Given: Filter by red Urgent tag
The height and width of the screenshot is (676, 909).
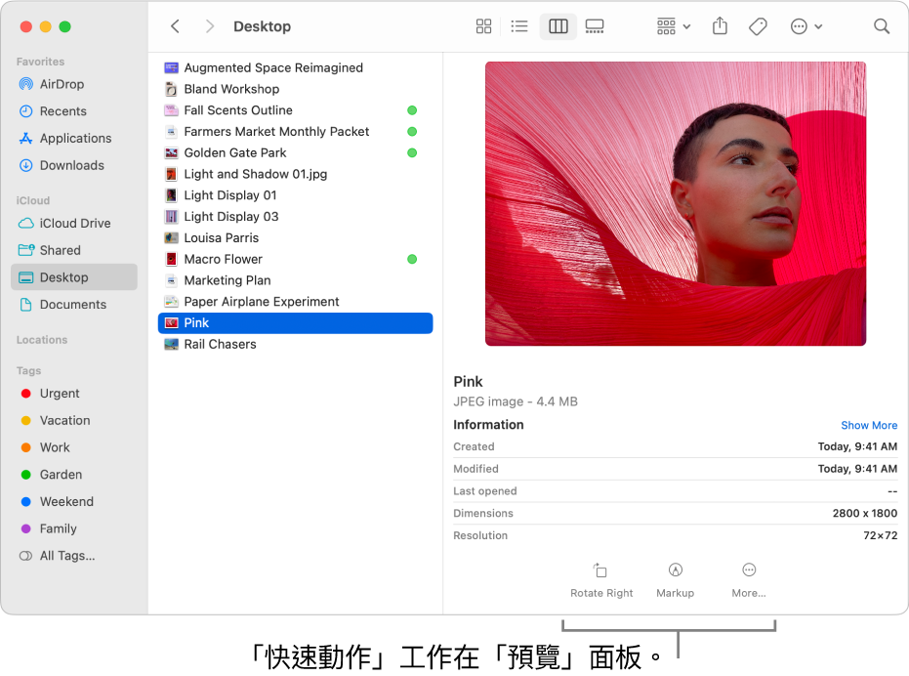Looking at the screenshot, I should coord(73,394).
